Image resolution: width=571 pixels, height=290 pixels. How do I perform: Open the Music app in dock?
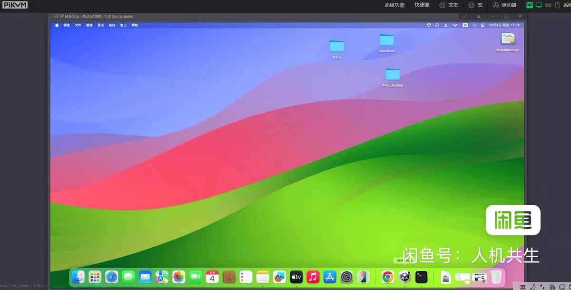[313, 277]
